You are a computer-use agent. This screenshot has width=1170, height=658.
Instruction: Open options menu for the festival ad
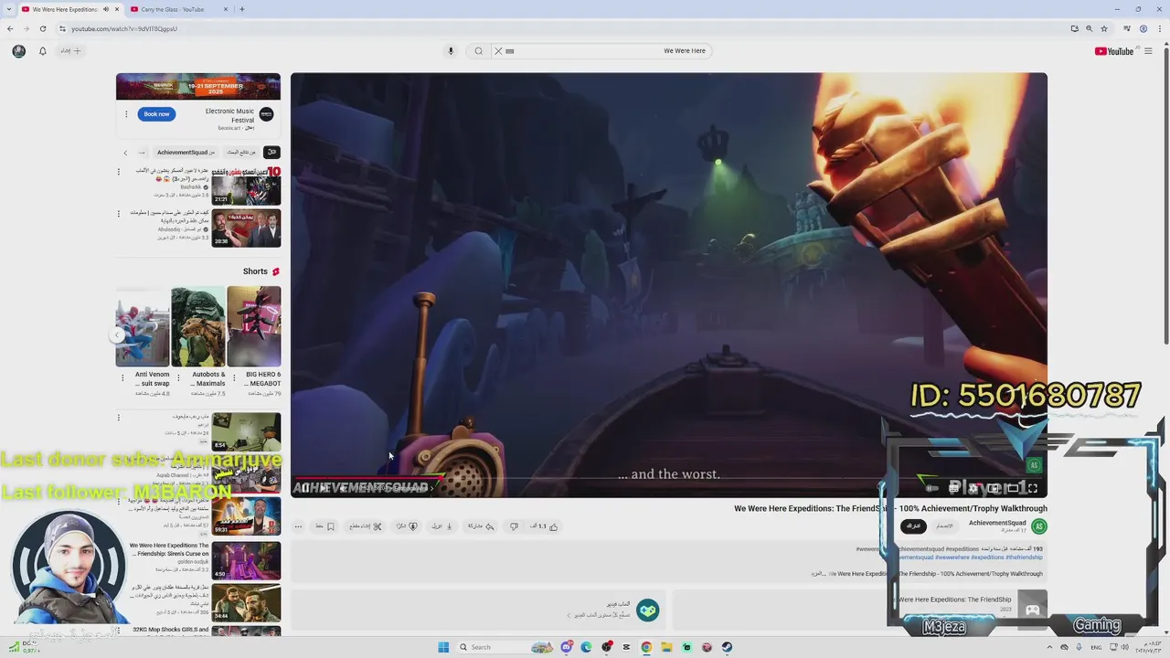126,114
